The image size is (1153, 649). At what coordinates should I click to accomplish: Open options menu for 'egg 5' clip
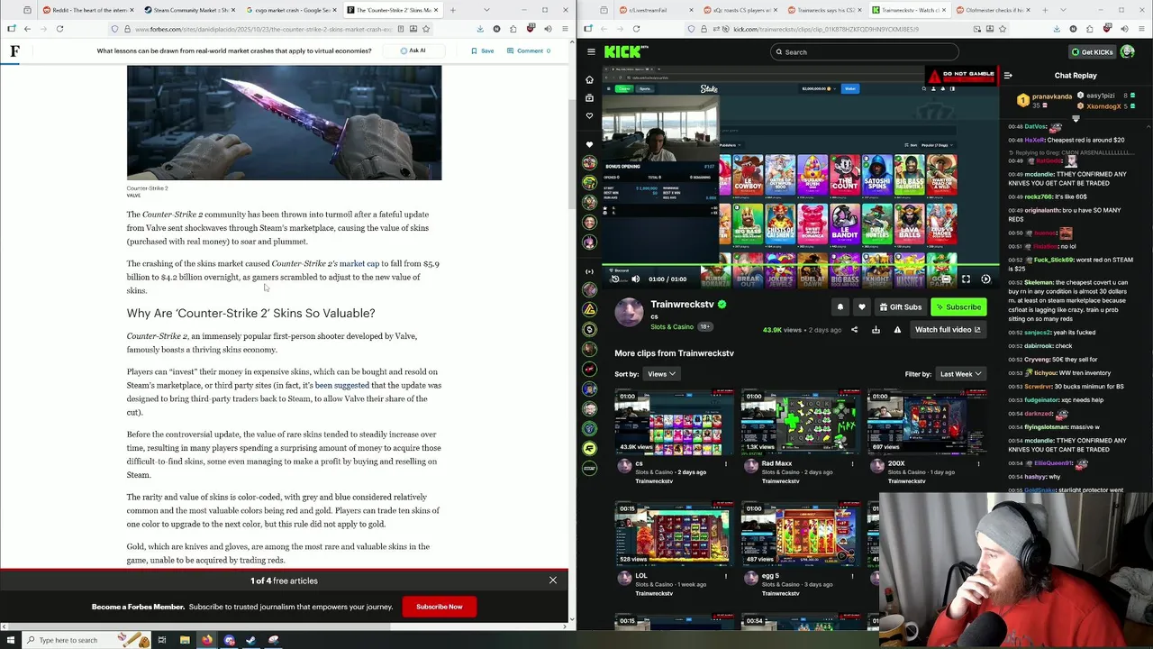tap(852, 576)
